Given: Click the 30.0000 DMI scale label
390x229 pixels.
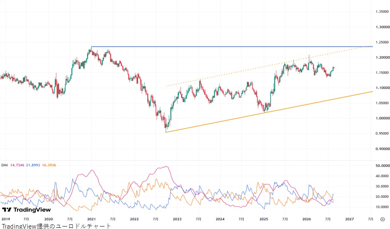Looking at the screenshot, I should point(382,186).
